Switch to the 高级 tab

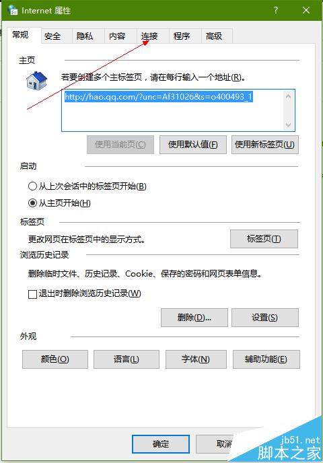[x=215, y=36]
